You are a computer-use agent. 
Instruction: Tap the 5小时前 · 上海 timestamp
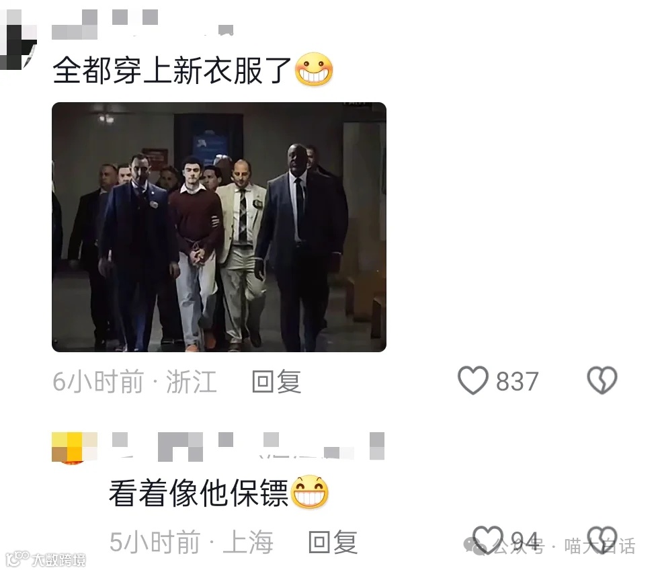[x=192, y=542]
